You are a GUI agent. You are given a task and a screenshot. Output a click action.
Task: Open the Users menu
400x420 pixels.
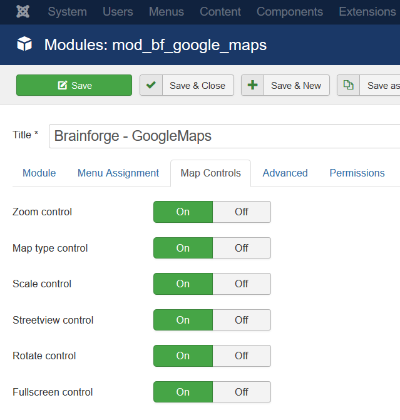pyautogui.click(x=118, y=12)
